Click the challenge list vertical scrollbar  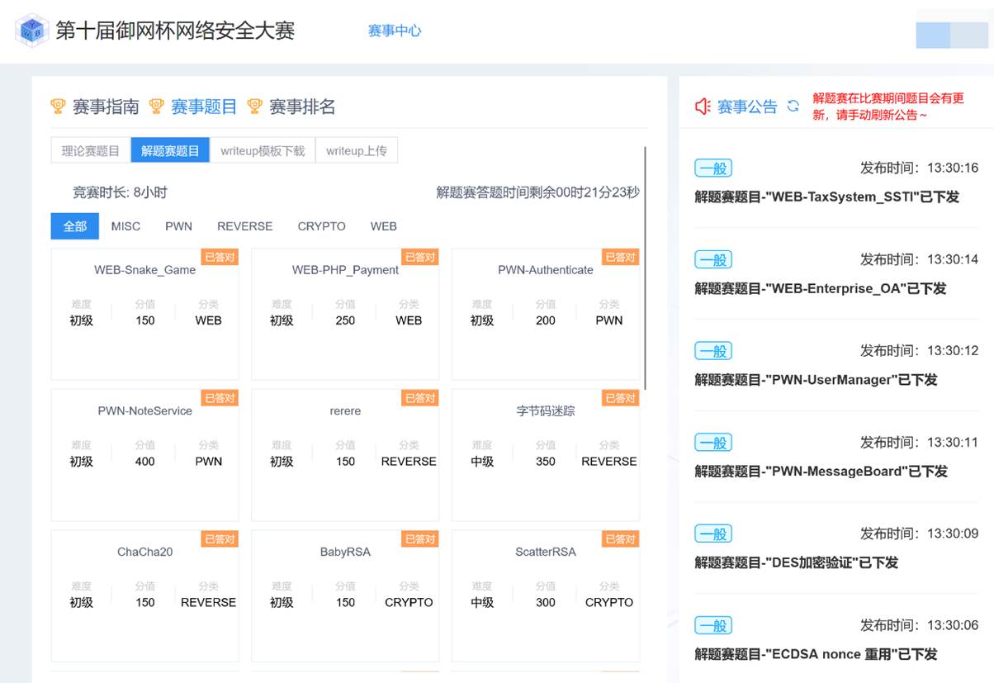pos(645,268)
